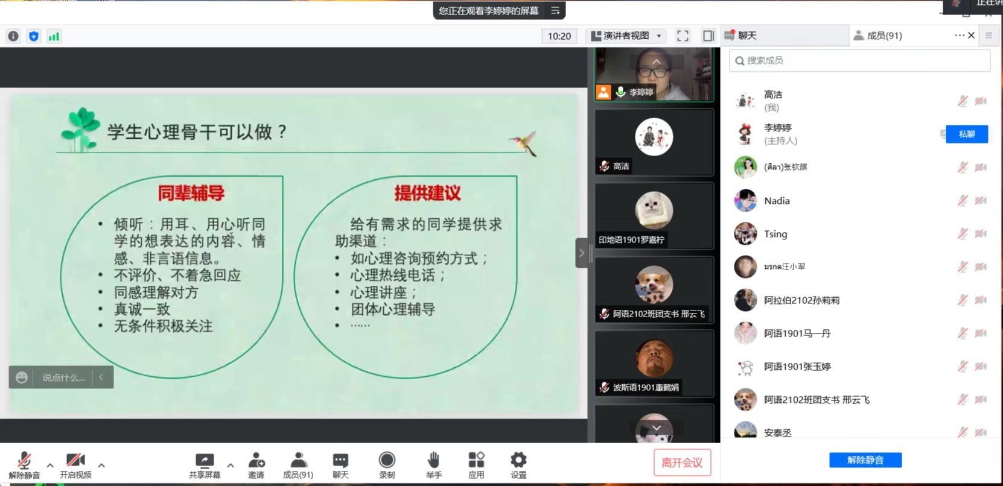Click the 共享屏幕 share screen icon
The image size is (1003, 486).
coord(205,461)
